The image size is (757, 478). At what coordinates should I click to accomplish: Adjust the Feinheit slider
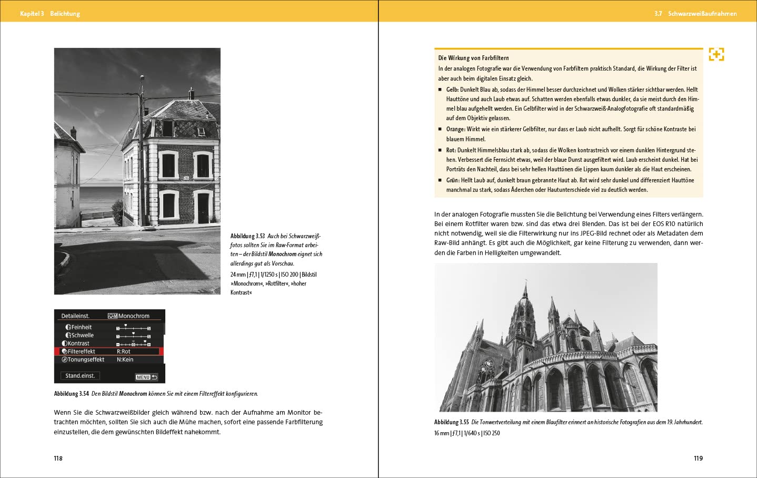[134, 327]
